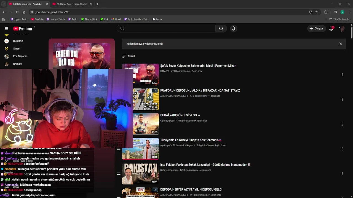Image resolution: width=353 pixels, height=198 pixels.
Task: Open the notifications bell
Action: pos(331,29)
